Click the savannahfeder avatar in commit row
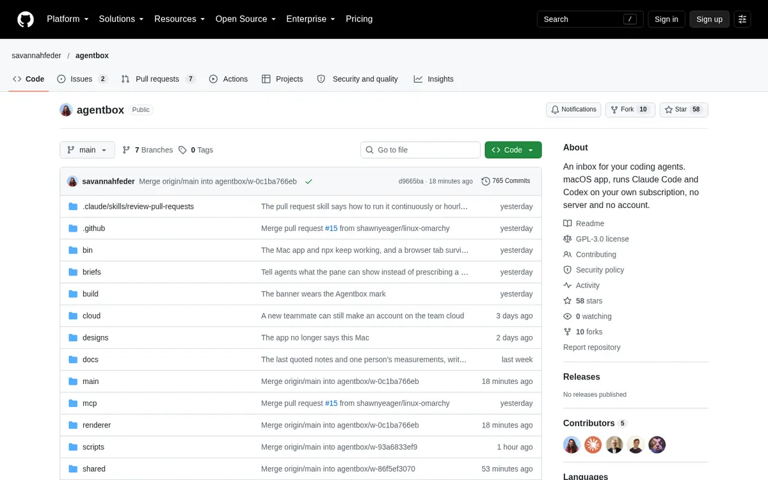The image size is (768, 480). (x=72, y=181)
